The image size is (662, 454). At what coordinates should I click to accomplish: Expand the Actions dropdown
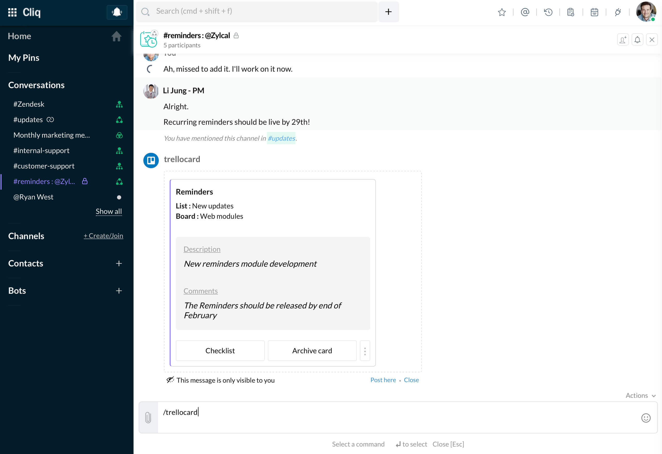(640, 395)
